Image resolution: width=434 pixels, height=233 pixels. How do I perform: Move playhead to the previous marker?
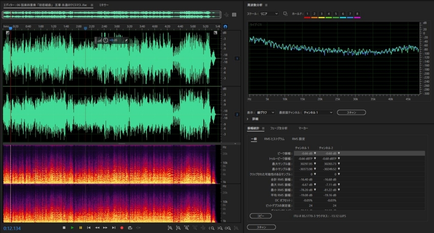(x=89, y=228)
